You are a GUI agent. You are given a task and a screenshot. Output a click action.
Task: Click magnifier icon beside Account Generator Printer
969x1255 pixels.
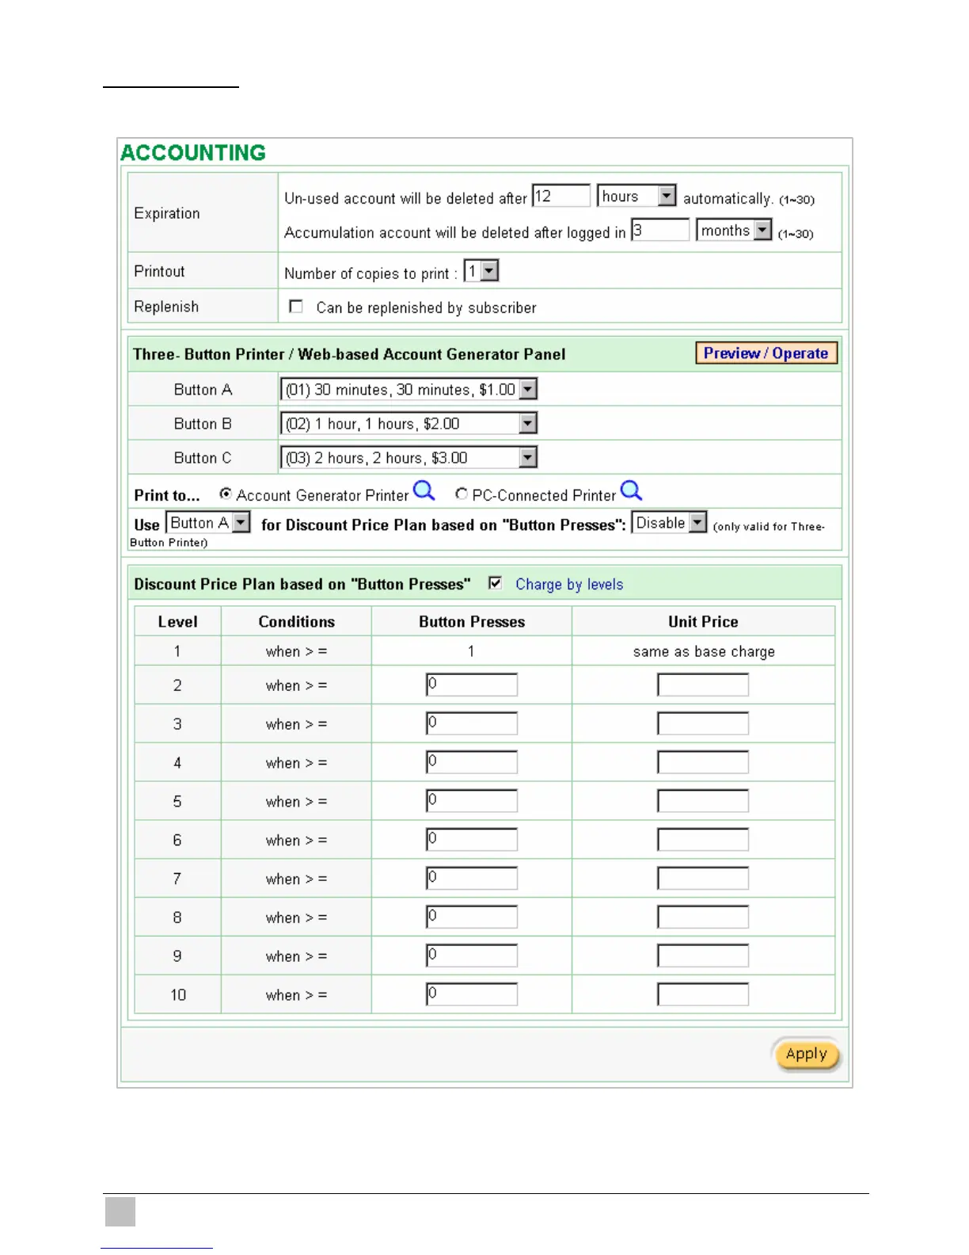point(424,491)
